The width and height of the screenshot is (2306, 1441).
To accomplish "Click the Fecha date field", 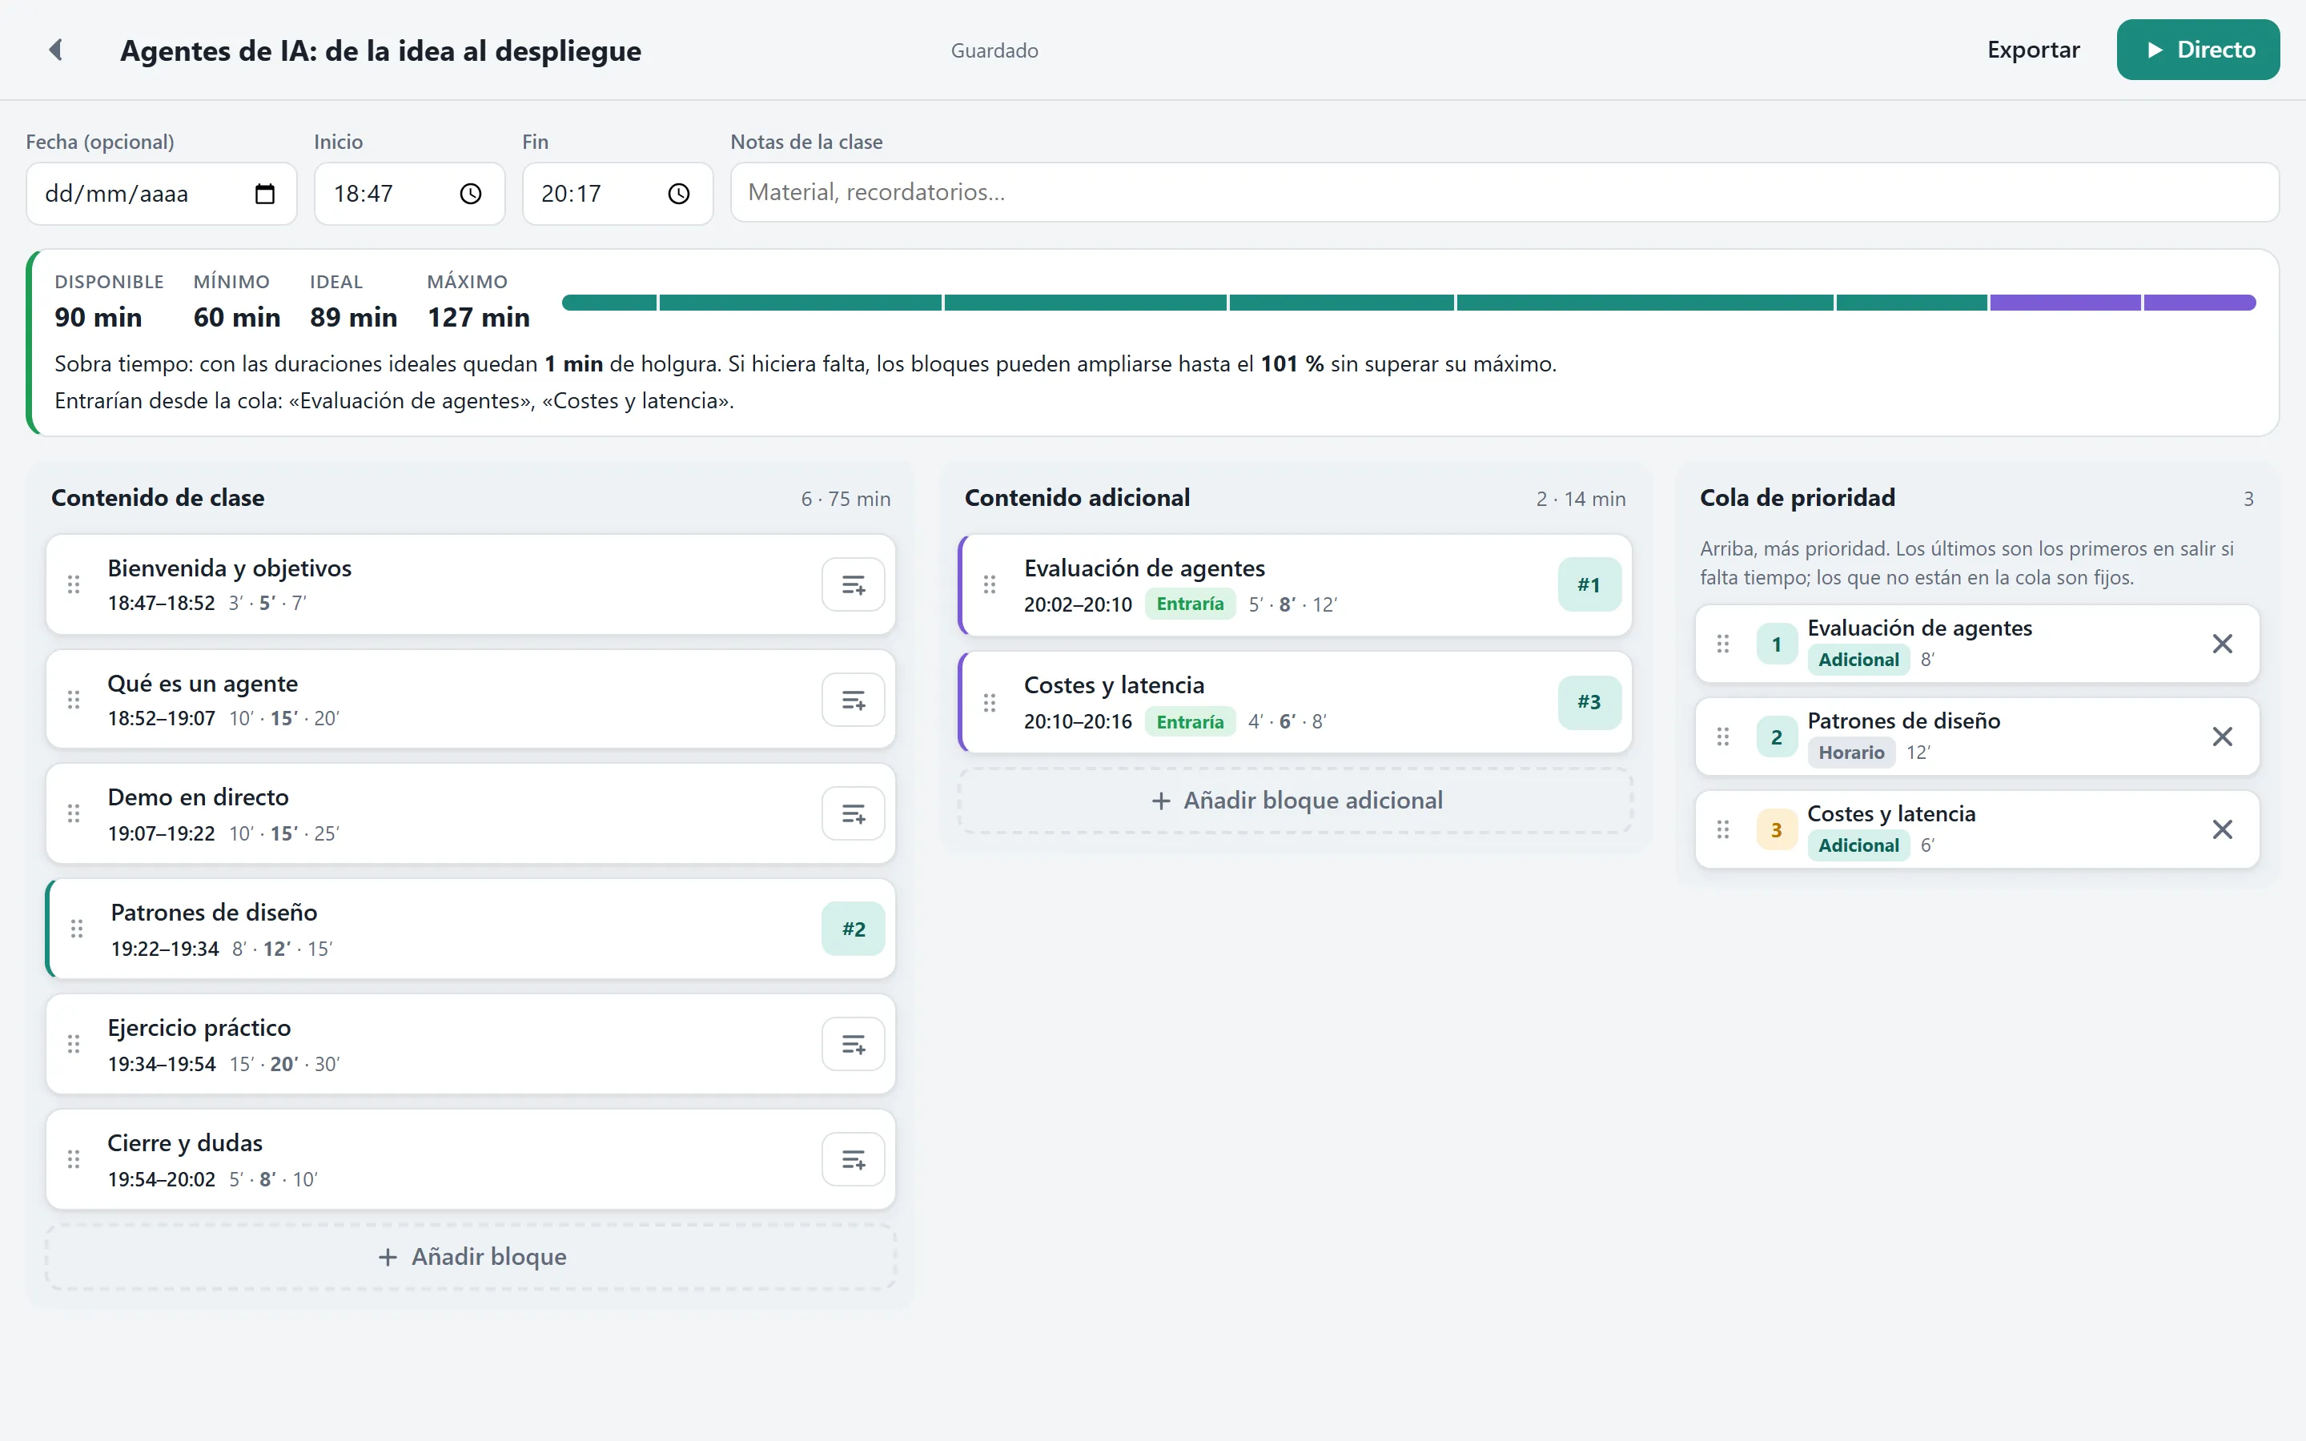I will pyautogui.click(x=161, y=194).
